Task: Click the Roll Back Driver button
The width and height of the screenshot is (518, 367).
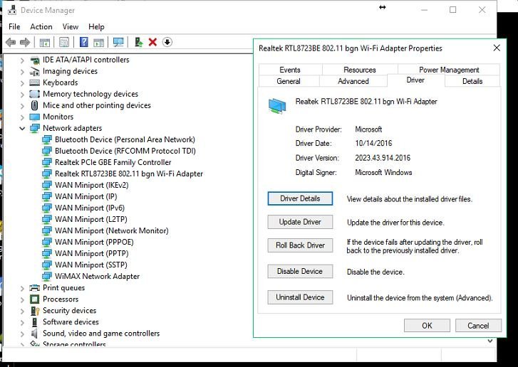Action: [x=300, y=245]
